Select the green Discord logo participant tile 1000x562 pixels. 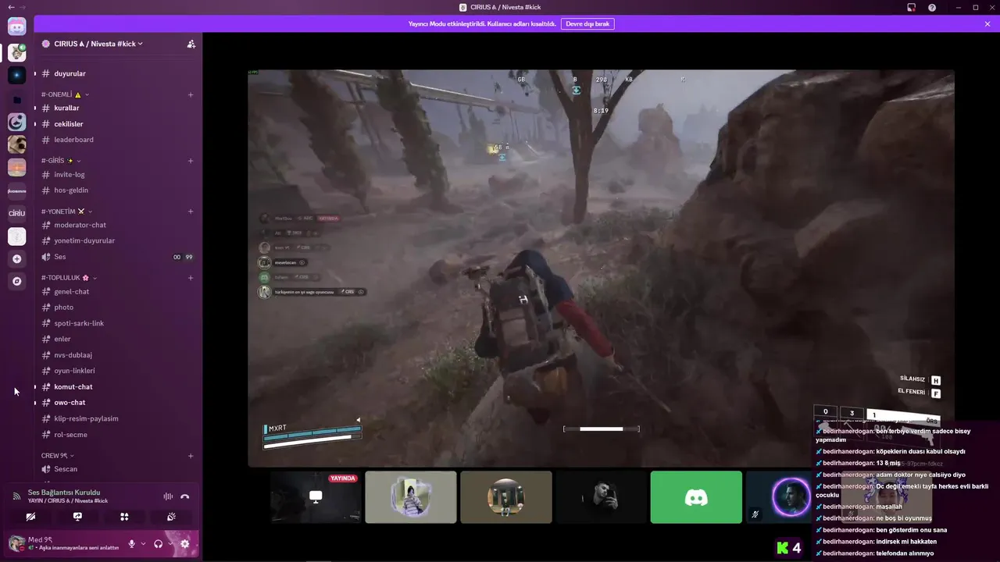pyautogui.click(x=696, y=497)
